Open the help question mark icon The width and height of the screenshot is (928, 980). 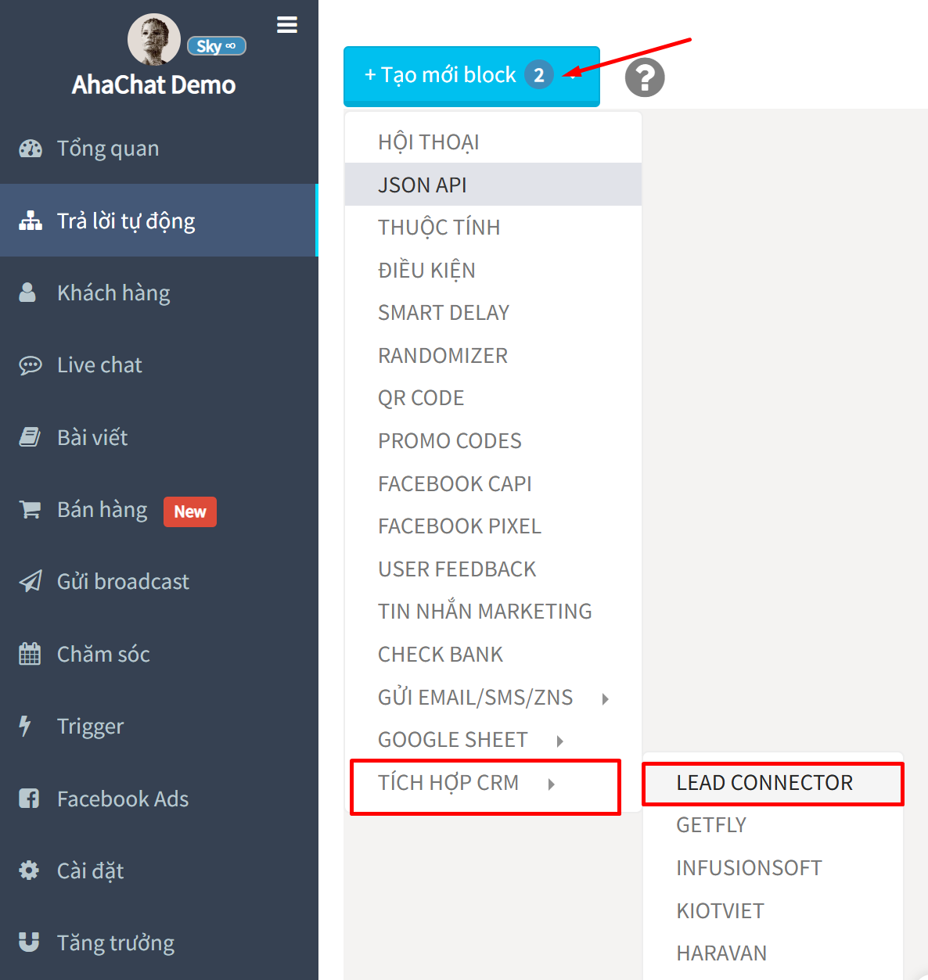(645, 77)
